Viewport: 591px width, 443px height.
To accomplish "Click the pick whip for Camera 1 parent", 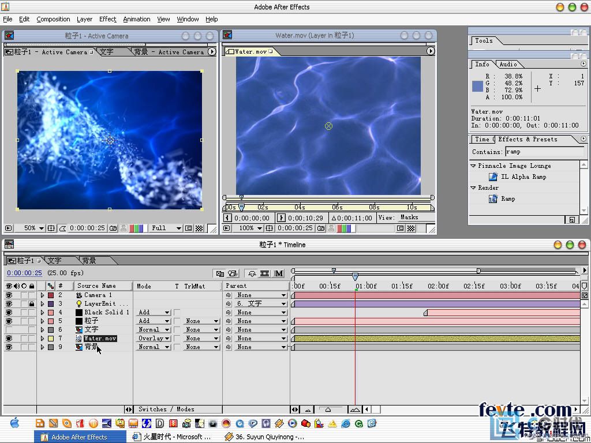I will point(228,295).
